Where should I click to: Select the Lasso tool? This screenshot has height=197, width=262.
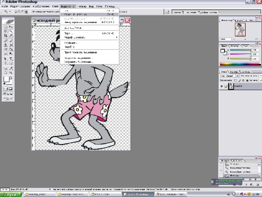(x=6, y=31)
